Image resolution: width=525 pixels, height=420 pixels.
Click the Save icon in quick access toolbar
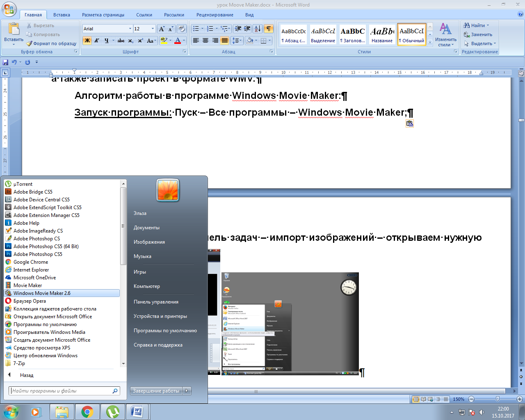point(5,62)
